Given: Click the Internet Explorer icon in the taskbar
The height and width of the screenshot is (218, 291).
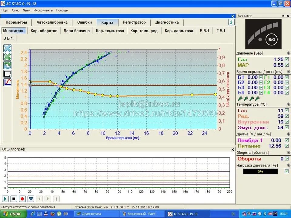Looking at the screenshot, I should pos(33,214).
